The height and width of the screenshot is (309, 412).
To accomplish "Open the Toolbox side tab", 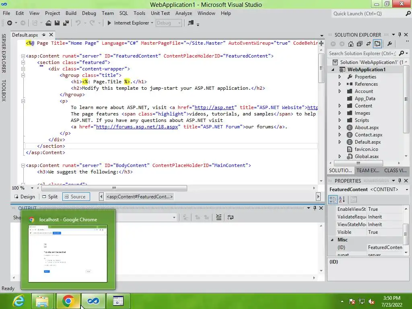I will [x=4, y=91].
